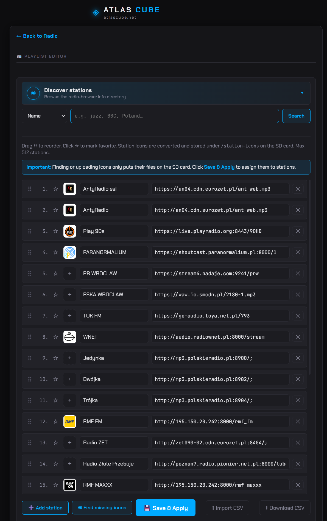Add an icon for ESKA WROCLAW

coord(70,295)
